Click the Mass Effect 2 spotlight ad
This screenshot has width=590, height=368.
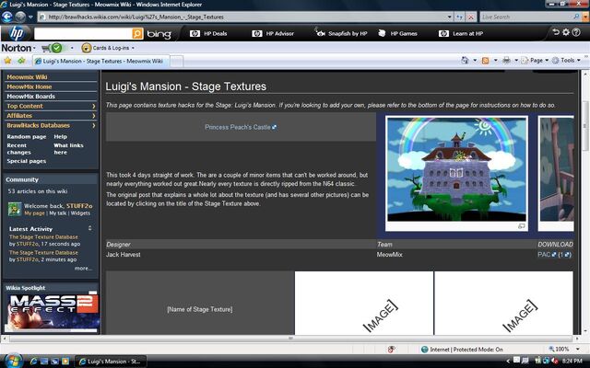[x=53, y=313]
